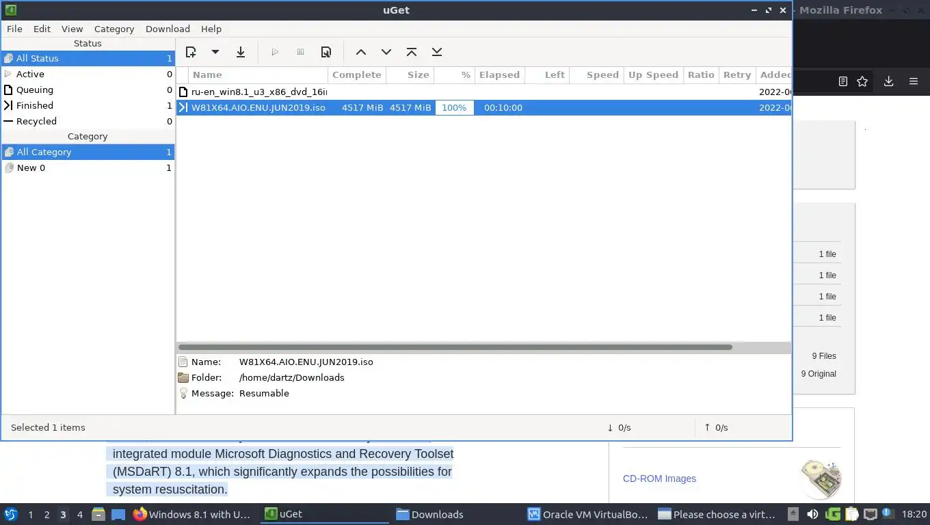The image size is (930, 525).
Task: Open the Edit menu in uGet
Action: [42, 29]
